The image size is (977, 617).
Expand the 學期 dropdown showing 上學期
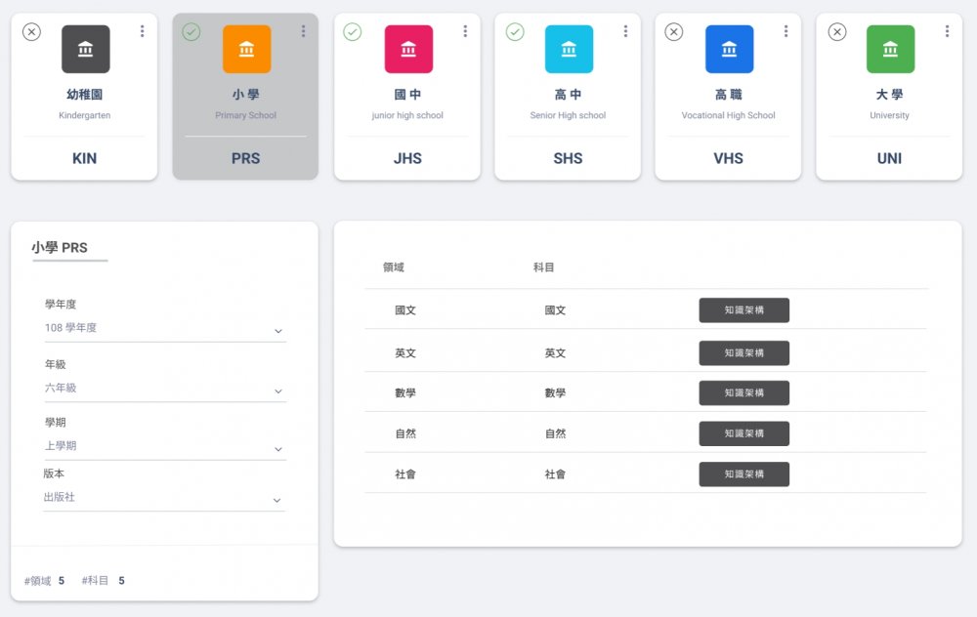coord(164,446)
